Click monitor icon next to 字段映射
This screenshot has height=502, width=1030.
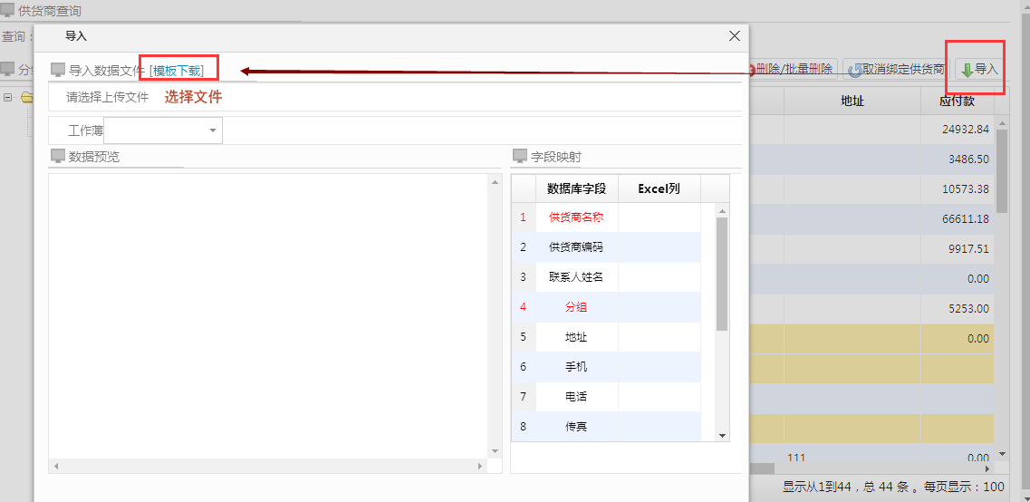click(520, 156)
